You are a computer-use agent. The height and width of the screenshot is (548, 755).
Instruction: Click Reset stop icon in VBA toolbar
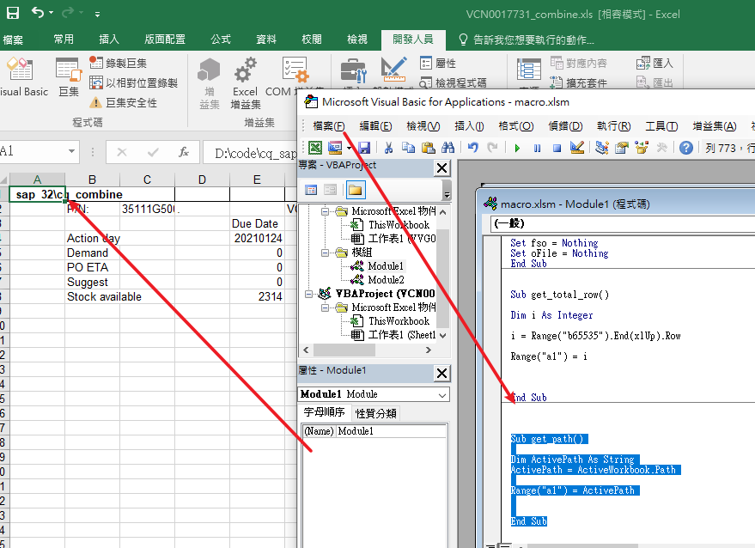coord(557,148)
